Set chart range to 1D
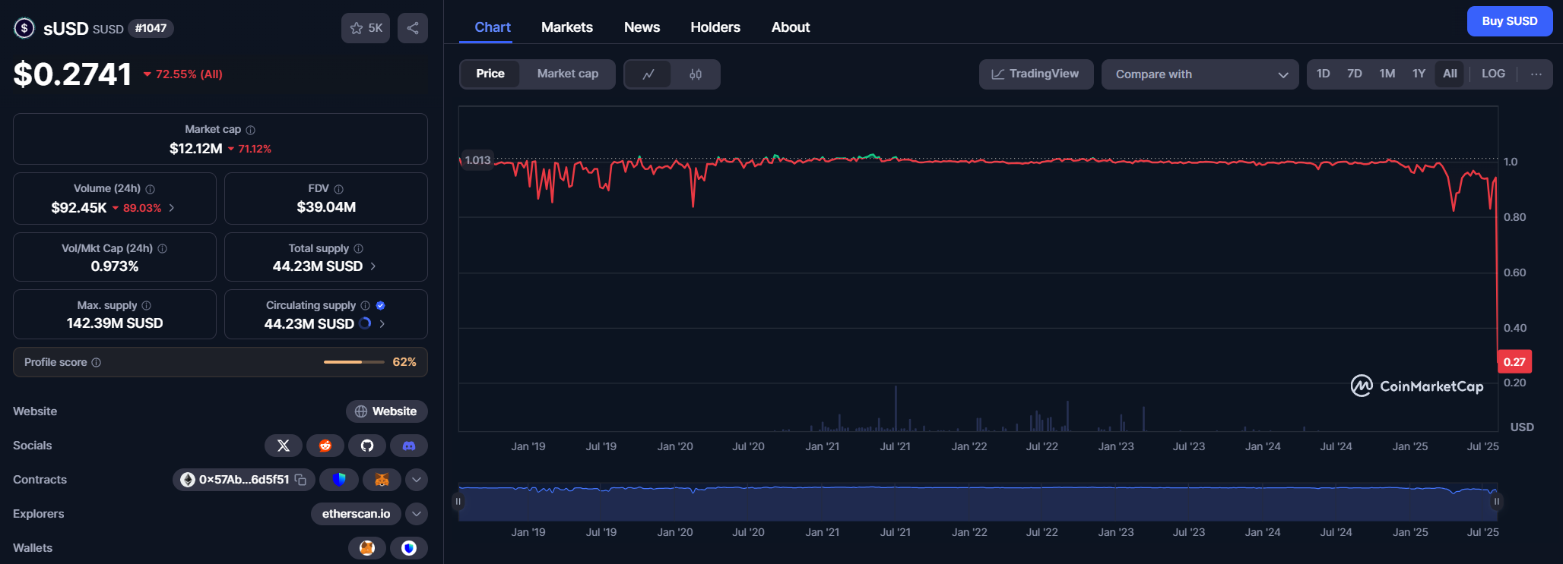 tap(1324, 74)
